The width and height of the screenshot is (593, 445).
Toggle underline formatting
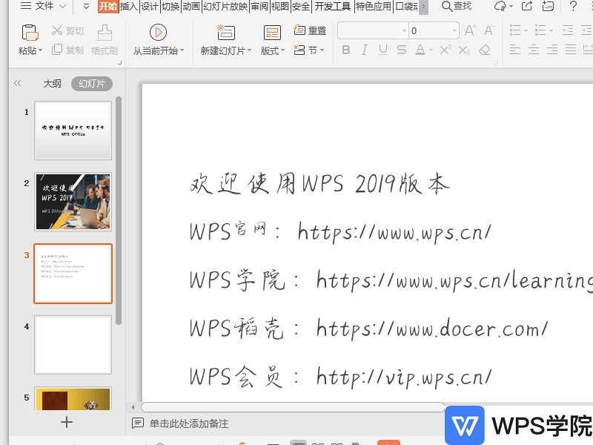382,50
